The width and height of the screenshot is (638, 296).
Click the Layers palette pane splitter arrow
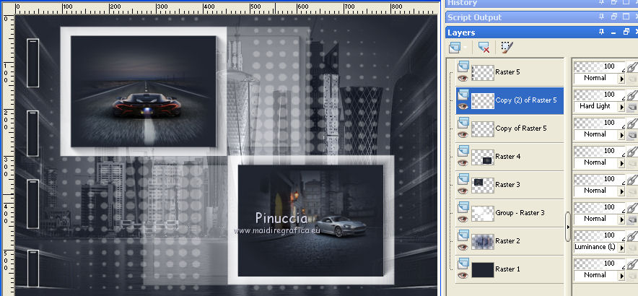coord(568,227)
